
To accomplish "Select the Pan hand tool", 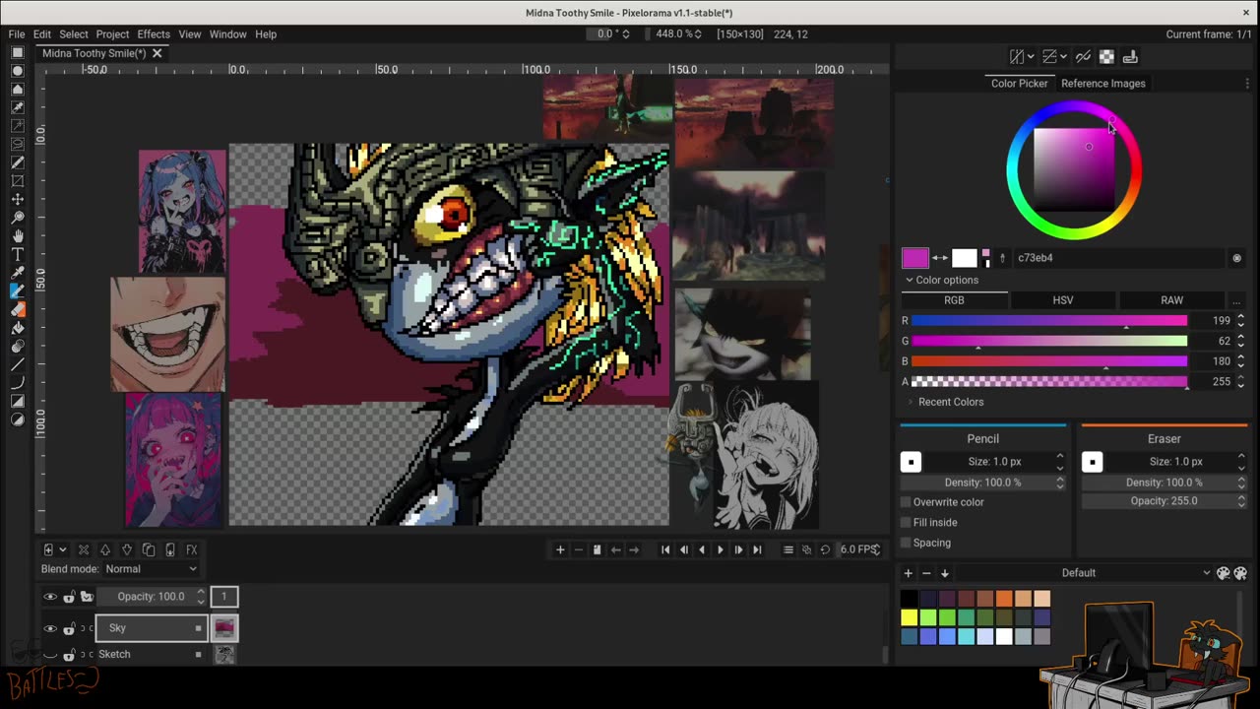I will tap(18, 236).
